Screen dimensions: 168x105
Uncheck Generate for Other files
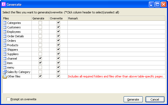40,76
